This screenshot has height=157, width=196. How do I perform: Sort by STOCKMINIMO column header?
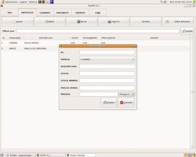tap(90, 38)
